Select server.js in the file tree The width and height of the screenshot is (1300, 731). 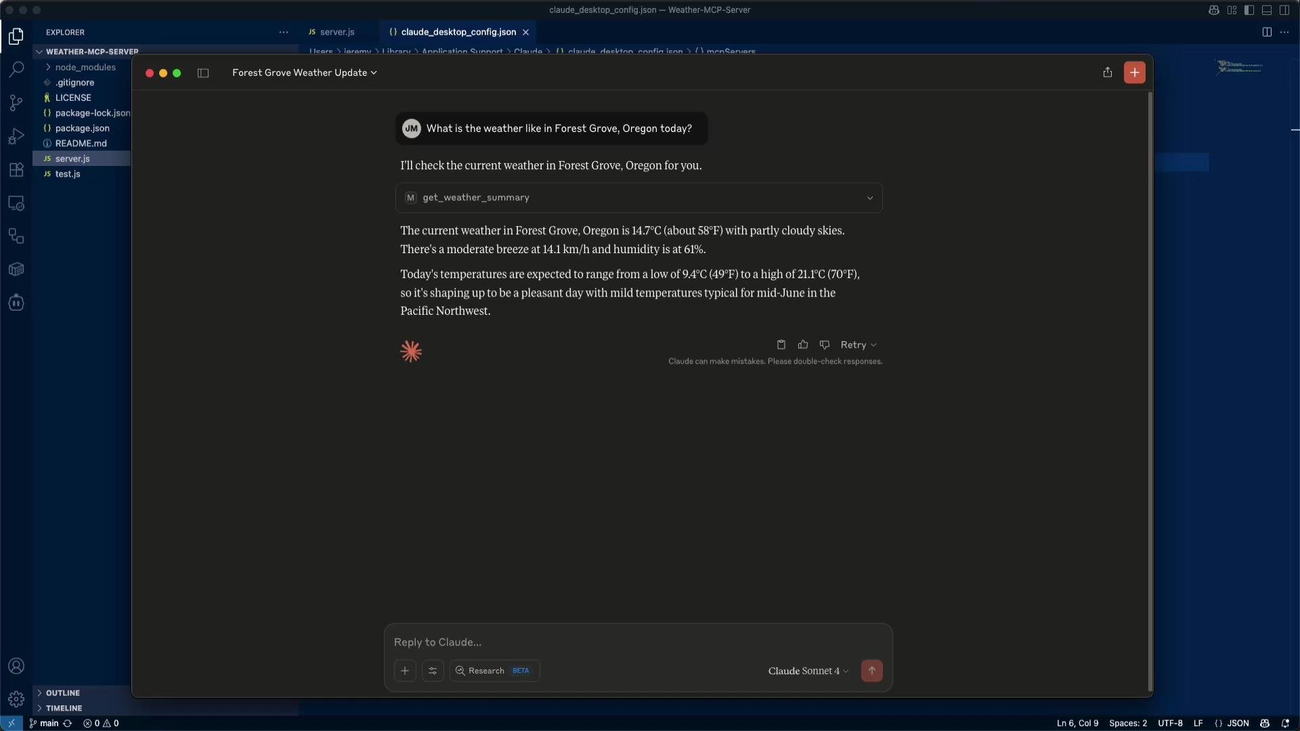coord(81,158)
